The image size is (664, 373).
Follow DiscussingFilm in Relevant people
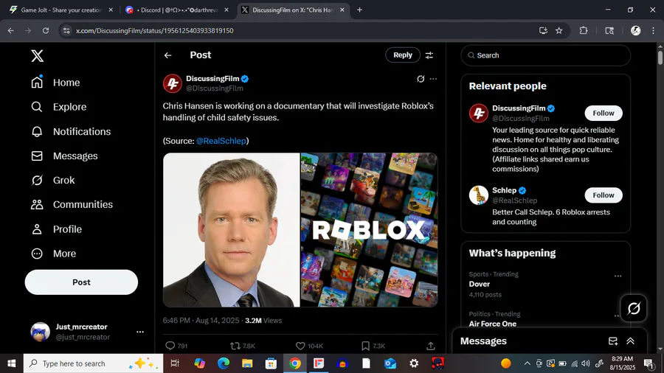click(604, 113)
